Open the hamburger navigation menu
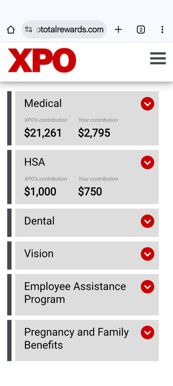173x386 pixels. (x=158, y=58)
